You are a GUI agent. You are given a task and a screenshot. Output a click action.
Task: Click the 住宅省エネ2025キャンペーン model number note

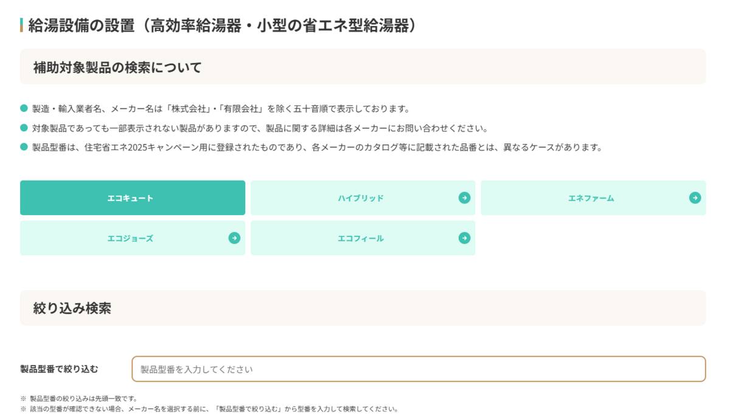tap(317, 147)
